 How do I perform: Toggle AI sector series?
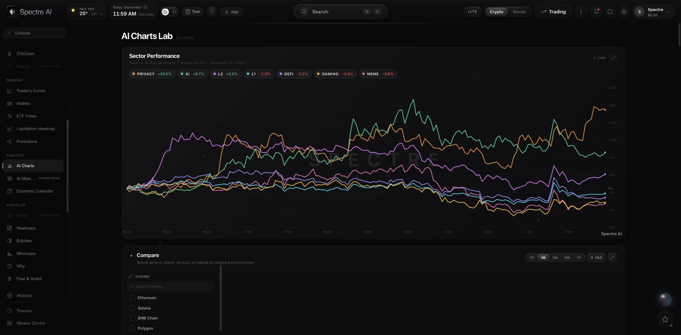(x=193, y=74)
